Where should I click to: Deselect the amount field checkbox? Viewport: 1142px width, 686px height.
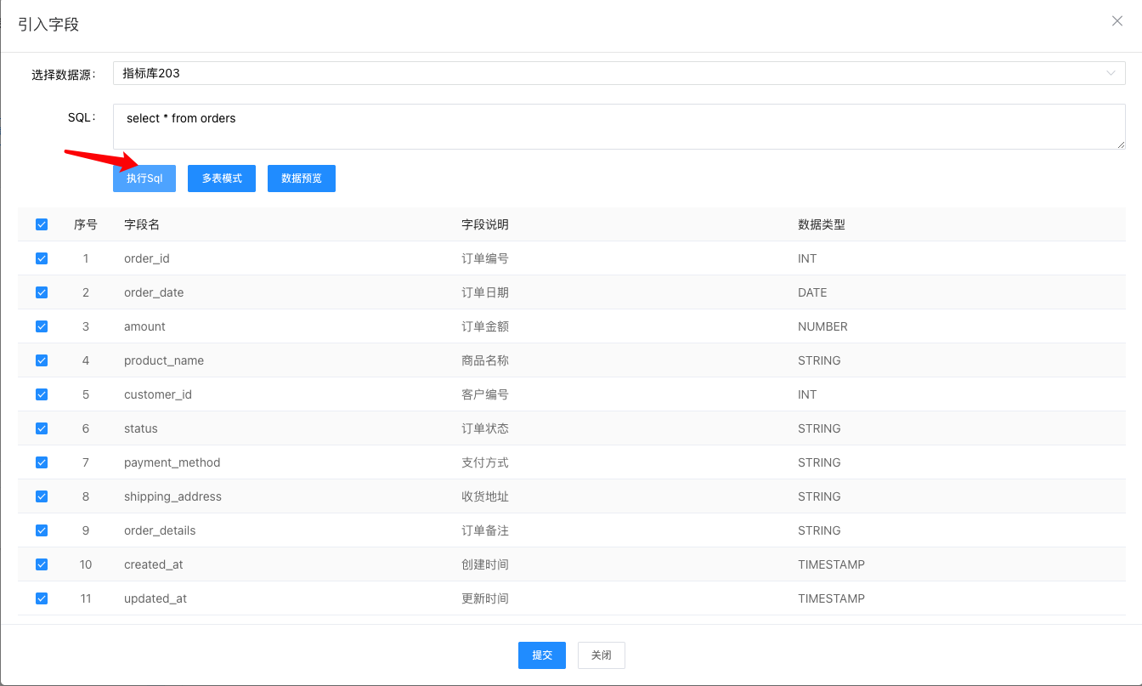coord(42,326)
